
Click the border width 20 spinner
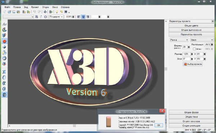click(x=189, y=47)
